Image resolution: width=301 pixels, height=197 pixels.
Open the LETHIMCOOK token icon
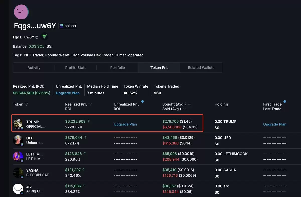(x=18, y=156)
